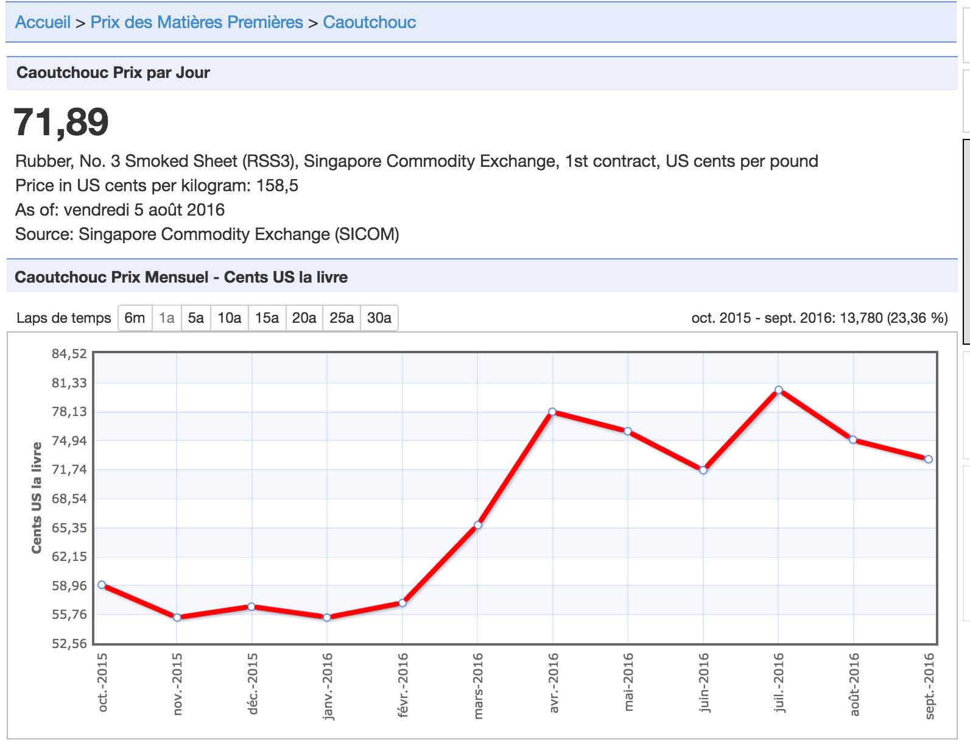Click the 'As of: vendredi 5 août 2016' text
Image resolution: width=970 pixels, height=751 pixels.
120,210
